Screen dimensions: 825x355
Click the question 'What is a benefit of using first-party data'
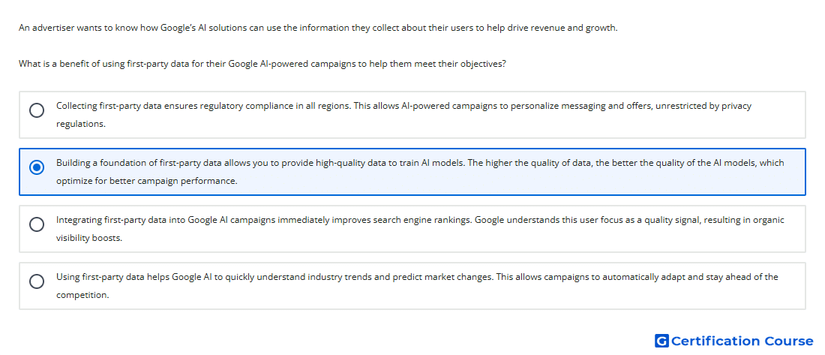[262, 64]
